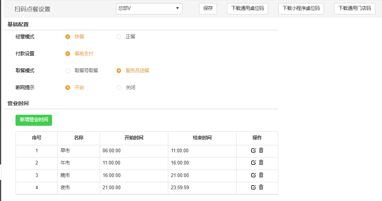Screen dimensions: 382x201
Task: Turn off offline prompt with 关闭
Action: (x=119, y=87)
